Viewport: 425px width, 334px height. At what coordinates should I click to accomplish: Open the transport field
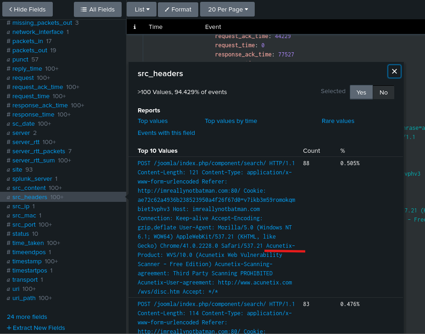coord(25,280)
